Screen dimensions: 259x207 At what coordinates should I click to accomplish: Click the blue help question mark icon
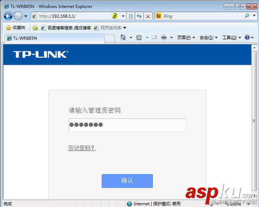(247, 38)
